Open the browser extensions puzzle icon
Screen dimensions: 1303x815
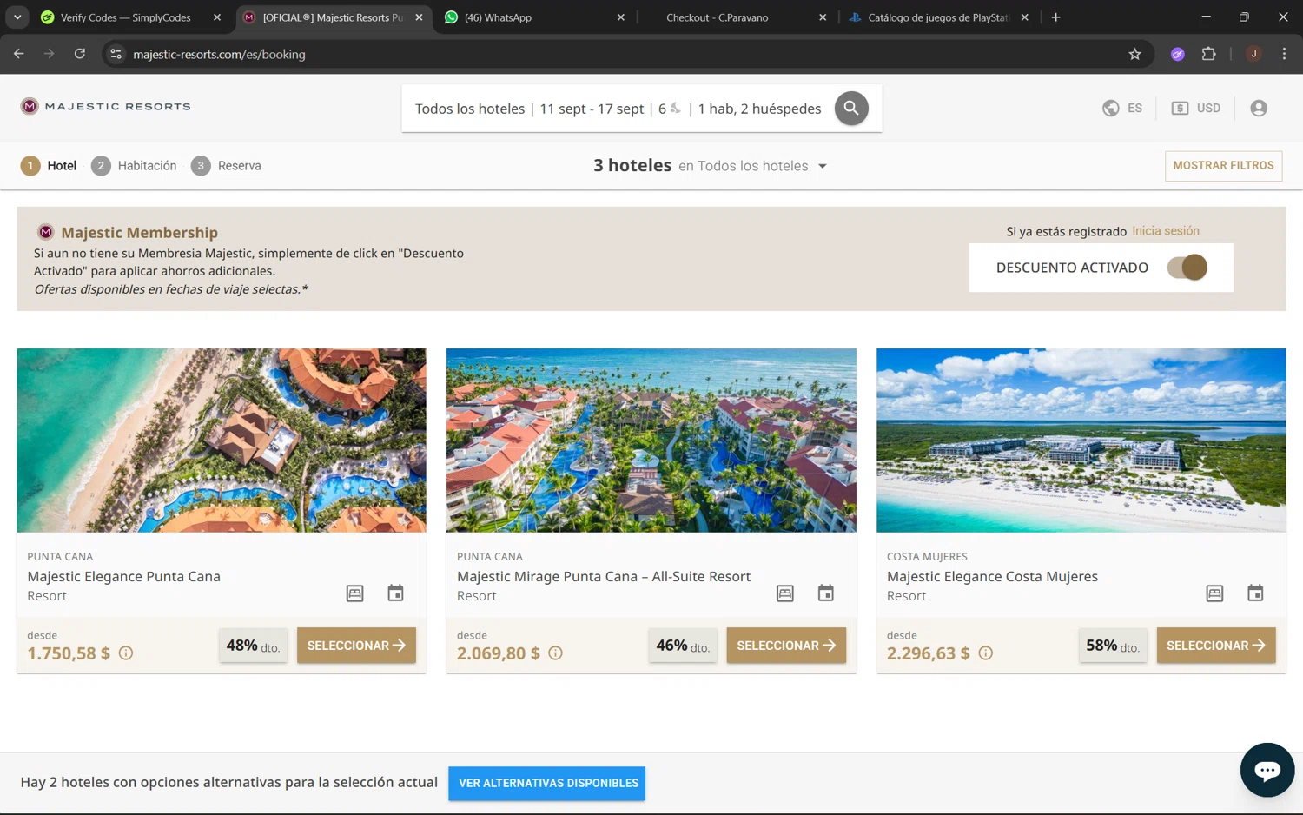point(1208,54)
